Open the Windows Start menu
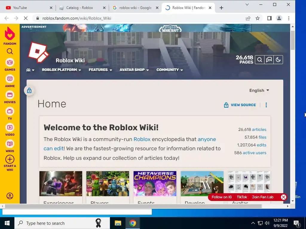 pos(7,223)
